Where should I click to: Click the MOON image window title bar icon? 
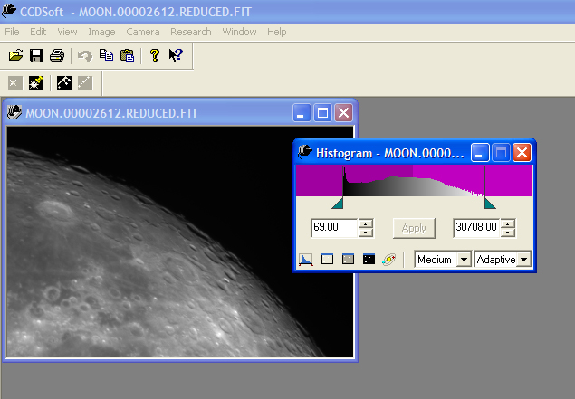14,112
